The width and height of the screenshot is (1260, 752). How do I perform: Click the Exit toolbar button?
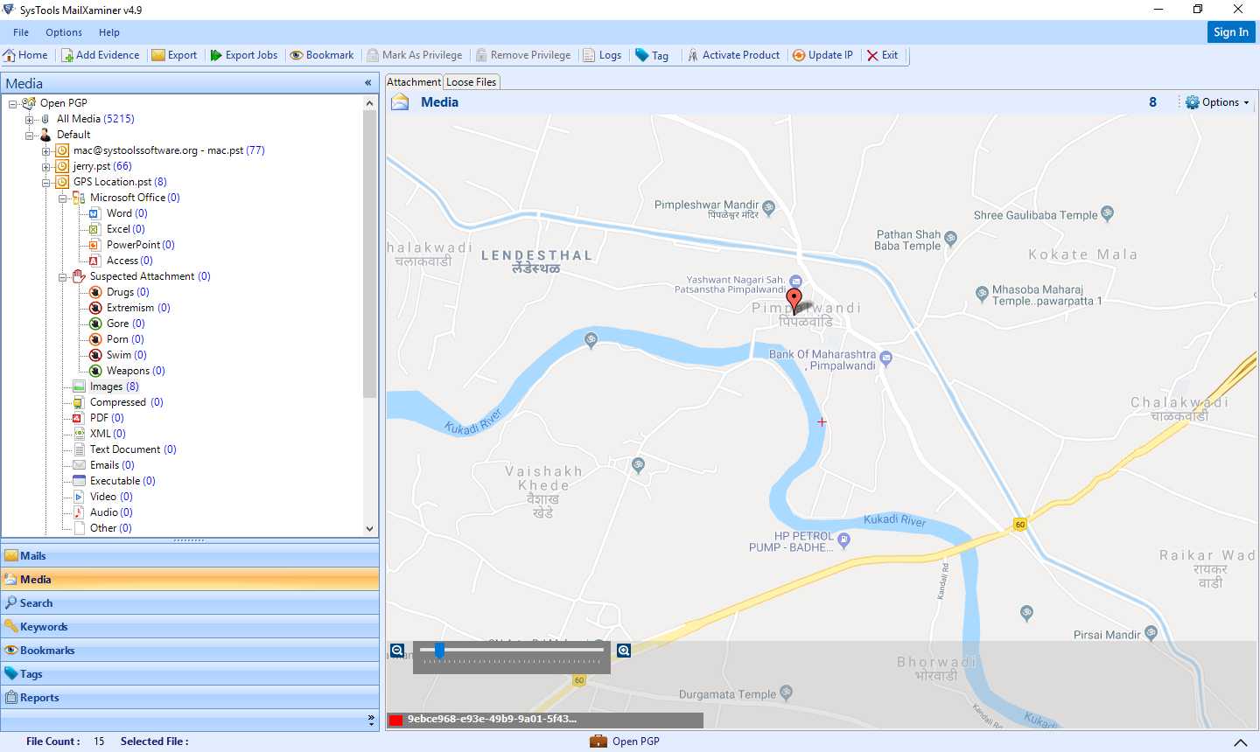pyautogui.click(x=882, y=55)
